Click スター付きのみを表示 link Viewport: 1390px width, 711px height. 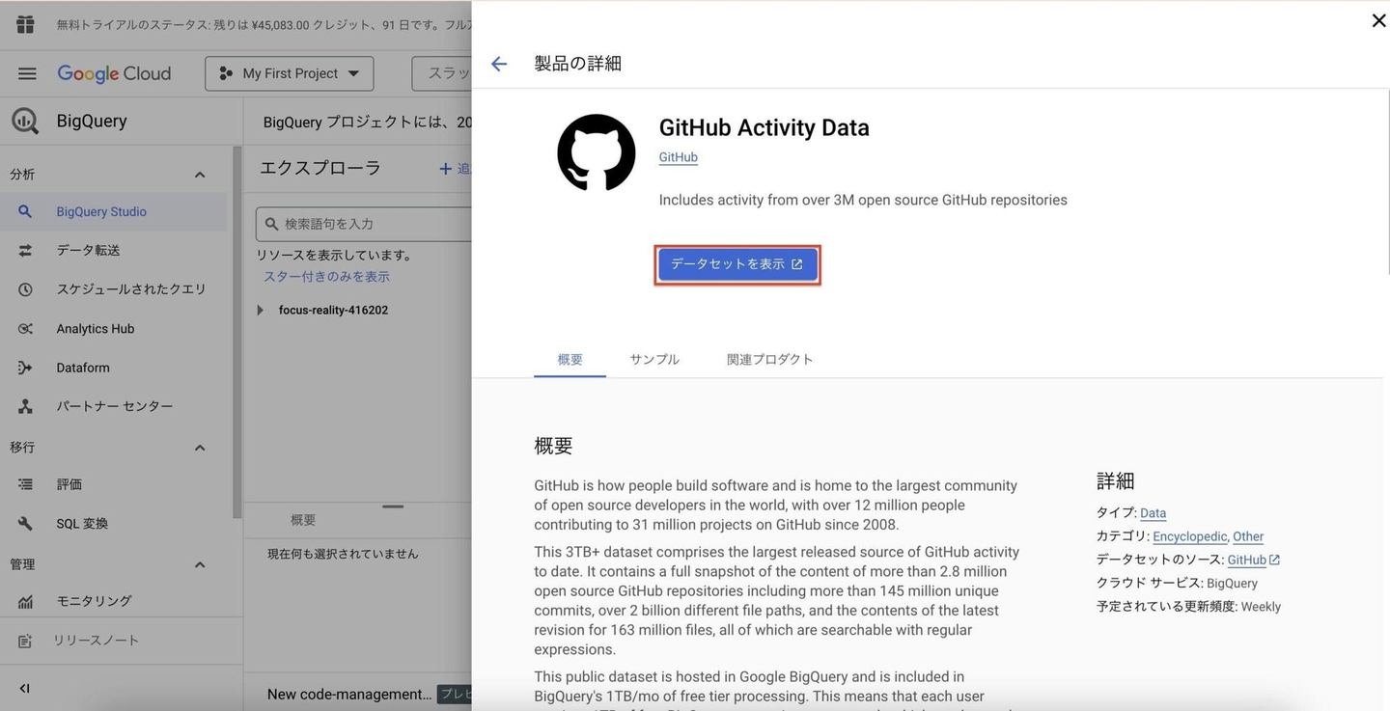326,277
